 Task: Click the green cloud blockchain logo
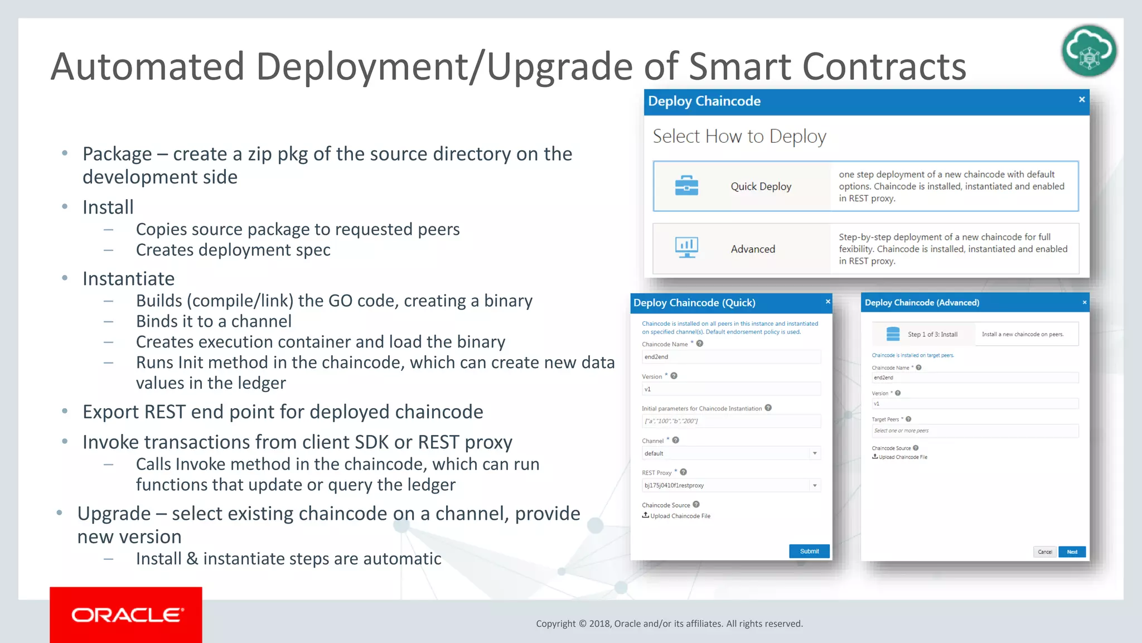click(1089, 51)
